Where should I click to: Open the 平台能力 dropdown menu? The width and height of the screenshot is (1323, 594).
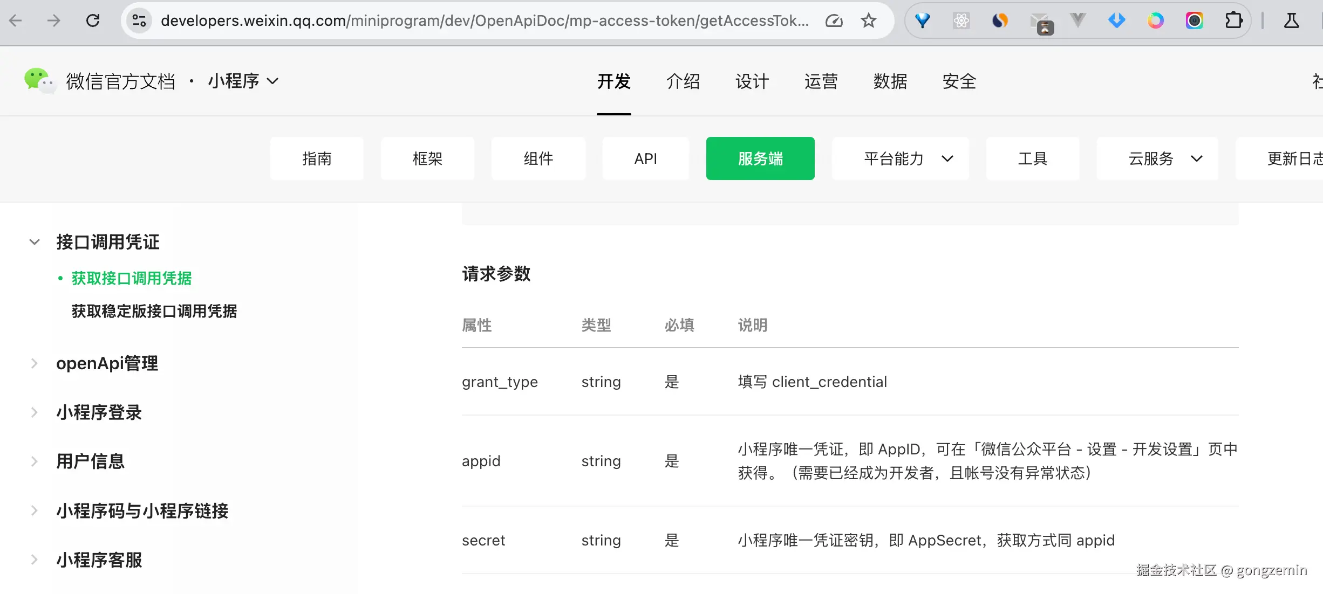[x=900, y=158]
